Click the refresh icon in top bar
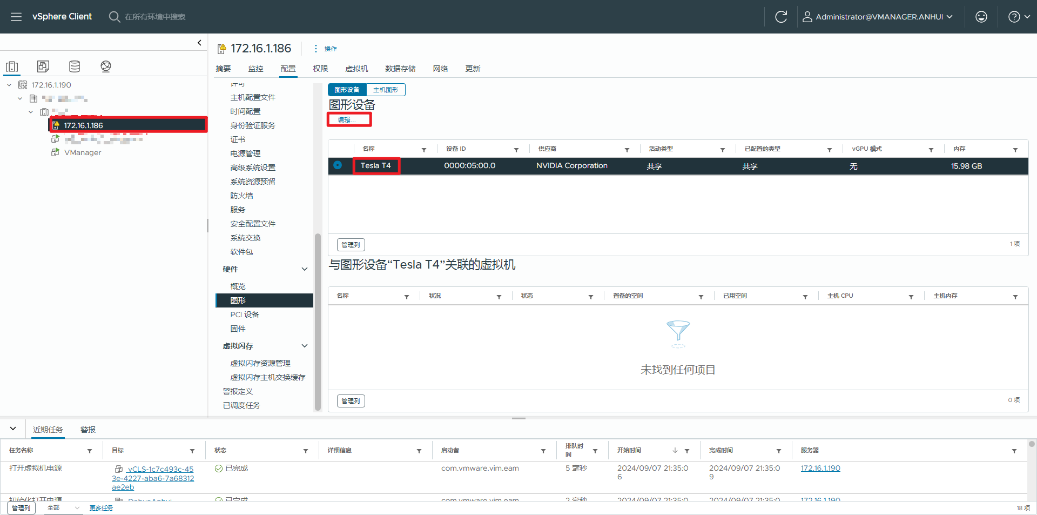 click(780, 17)
